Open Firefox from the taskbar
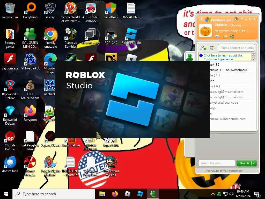This screenshot has width=265, height=199. (115, 194)
